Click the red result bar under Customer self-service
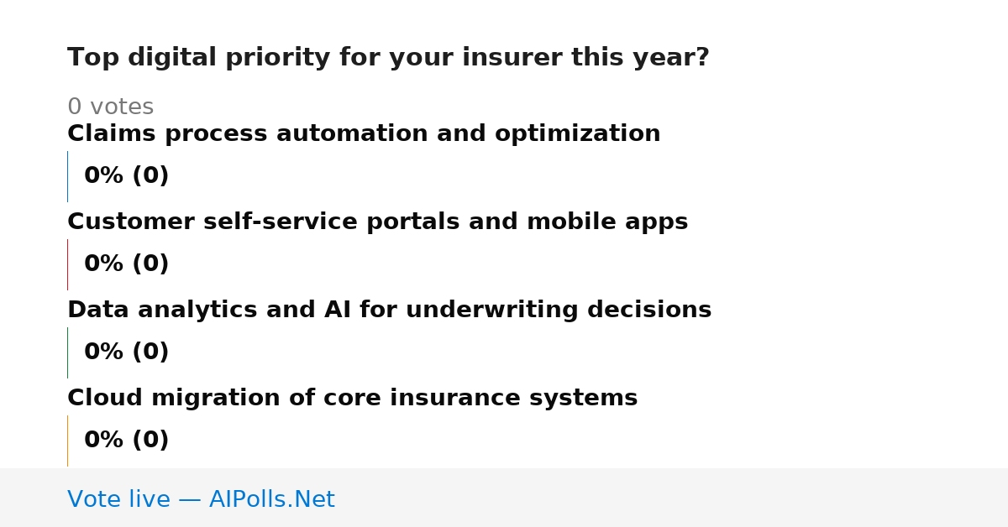 coord(67,264)
